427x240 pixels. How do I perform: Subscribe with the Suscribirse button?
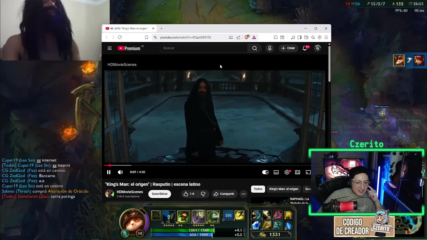point(160,194)
